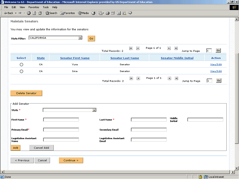Click the Legislative Assistant Name field

coord(61,139)
